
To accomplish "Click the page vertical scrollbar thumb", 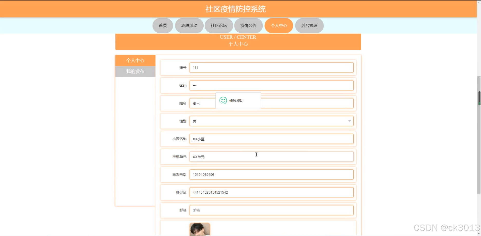I will click(479, 135).
